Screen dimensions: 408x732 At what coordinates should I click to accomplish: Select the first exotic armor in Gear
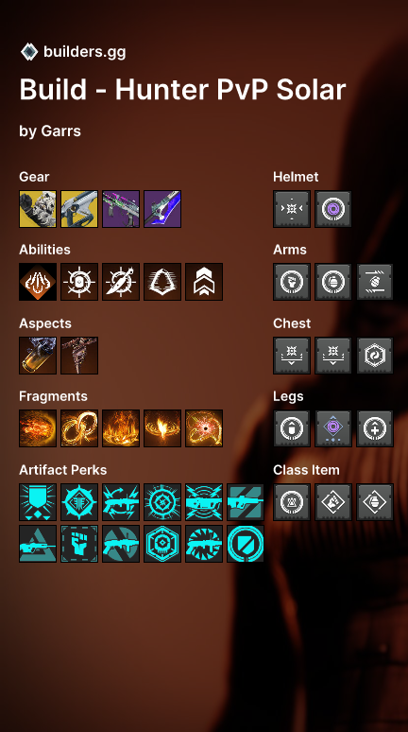tap(38, 209)
